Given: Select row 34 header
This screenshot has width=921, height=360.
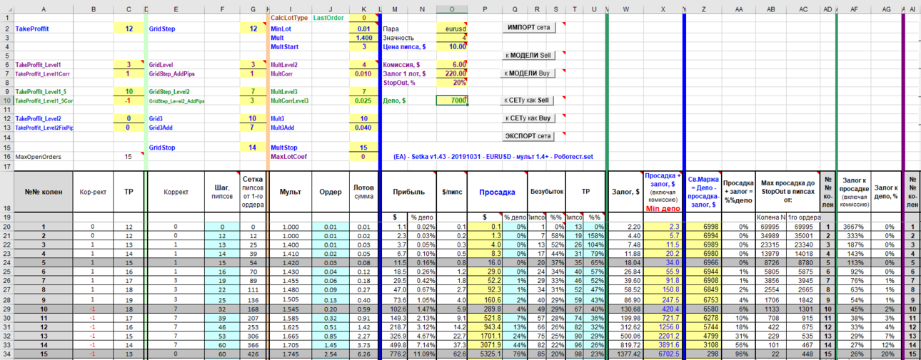Looking at the screenshot, I should (x=6, y=354).
